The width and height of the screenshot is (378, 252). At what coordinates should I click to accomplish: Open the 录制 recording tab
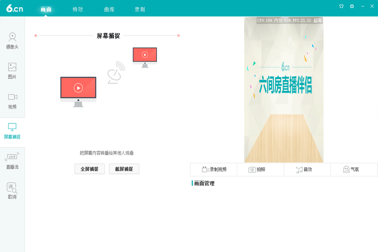point(139,9)
